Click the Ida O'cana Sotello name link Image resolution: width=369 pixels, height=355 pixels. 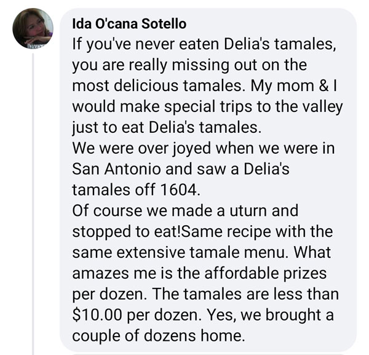(x=129, y=24)
